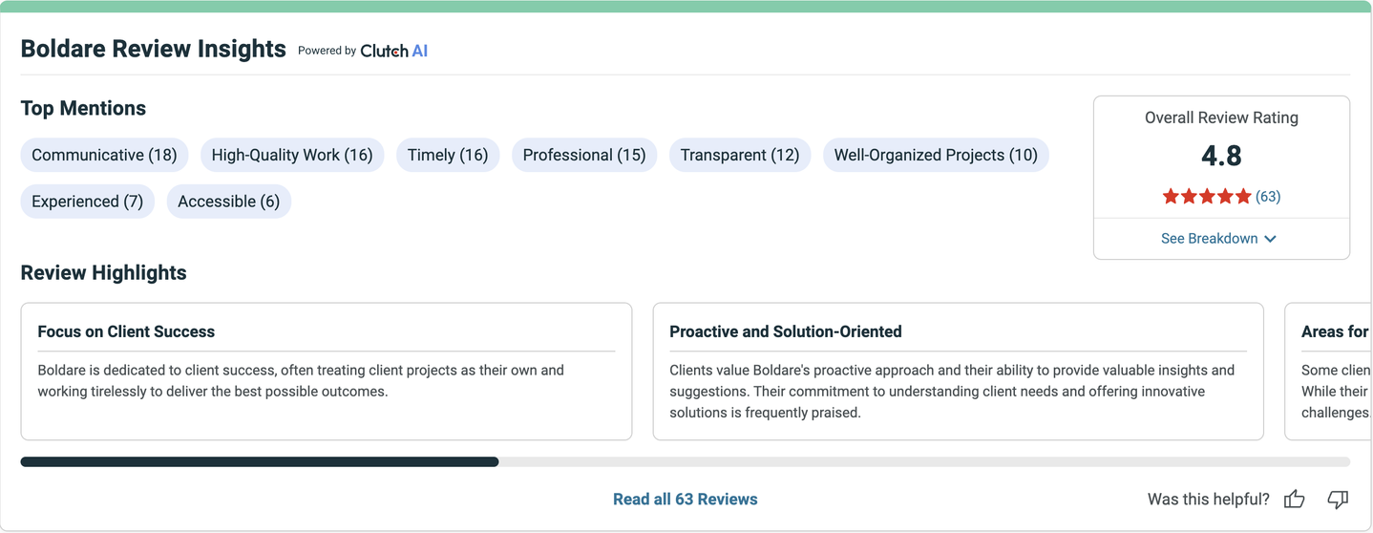
Task: Click the Top Mentions heading
Action: 83,108
